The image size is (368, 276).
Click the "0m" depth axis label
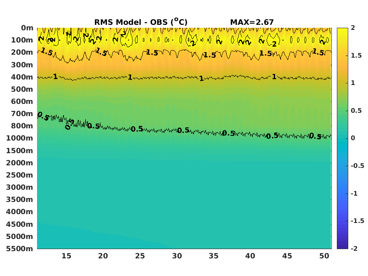pos(27,28)
